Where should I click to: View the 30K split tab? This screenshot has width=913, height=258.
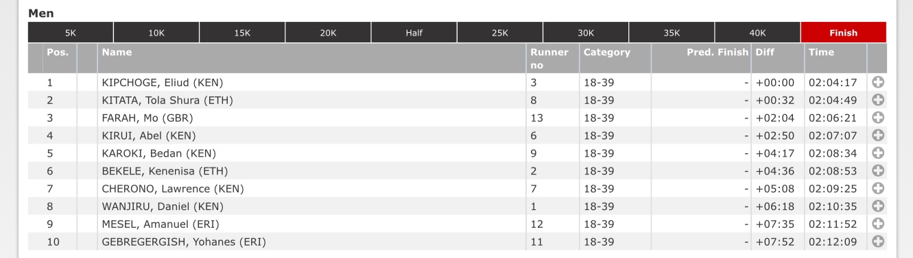(586, 32)
